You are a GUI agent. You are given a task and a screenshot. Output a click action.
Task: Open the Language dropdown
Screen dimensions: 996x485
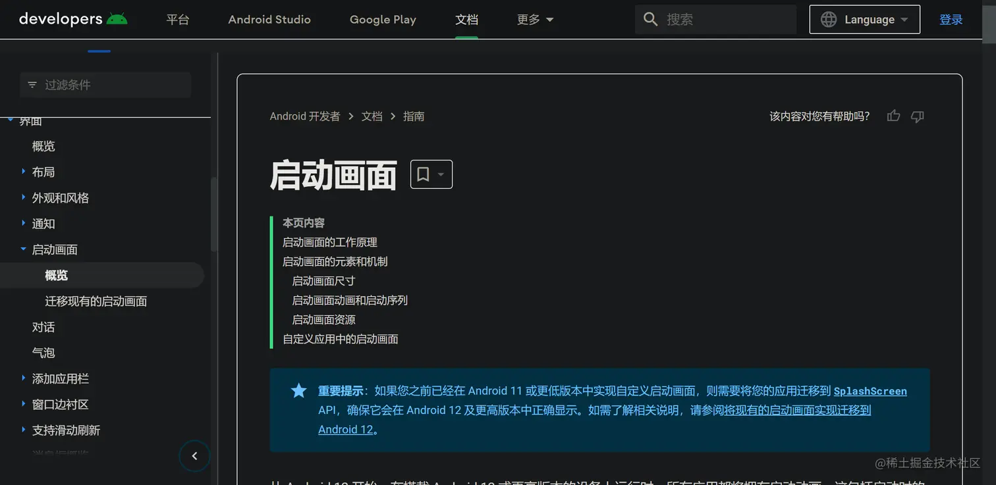[x=864, y=20]
